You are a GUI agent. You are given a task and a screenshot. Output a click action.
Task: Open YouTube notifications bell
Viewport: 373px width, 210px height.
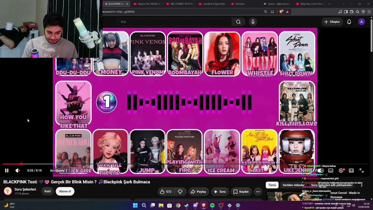pyautogui.click(x=349, y=22)
